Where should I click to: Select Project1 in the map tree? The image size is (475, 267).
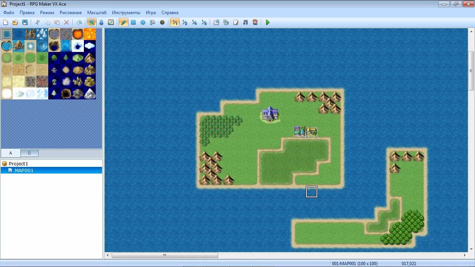click(18, 164)
